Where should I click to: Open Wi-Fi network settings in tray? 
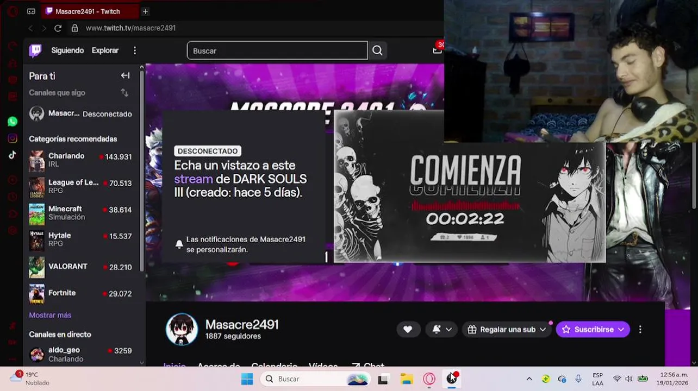(617, 379)
